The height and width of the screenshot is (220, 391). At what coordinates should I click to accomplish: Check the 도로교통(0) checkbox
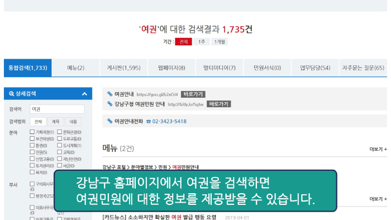point(60,138)
